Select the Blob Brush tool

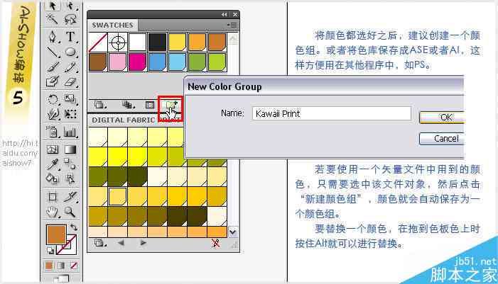[53, 81]
